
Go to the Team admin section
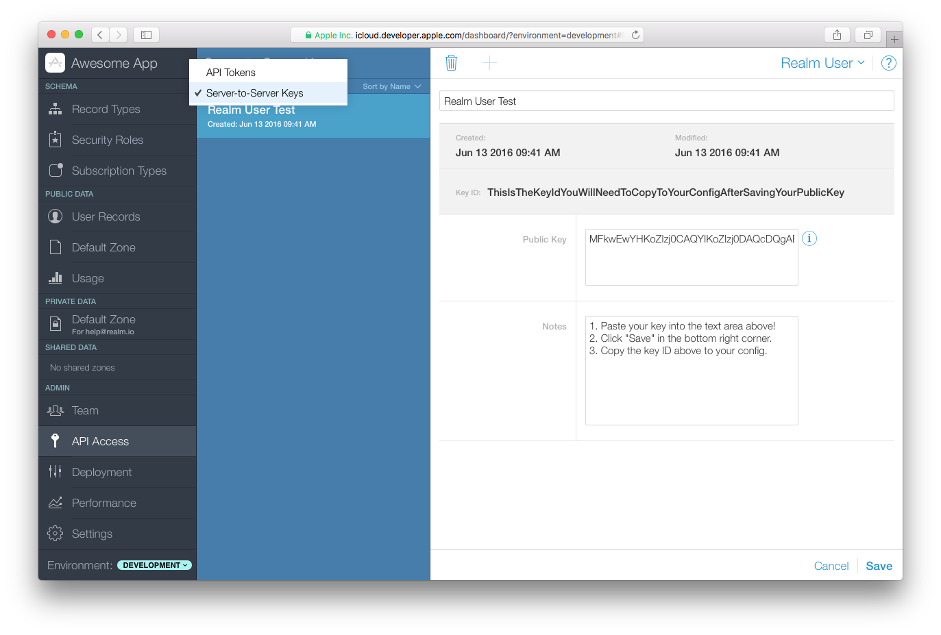(117, 410)
